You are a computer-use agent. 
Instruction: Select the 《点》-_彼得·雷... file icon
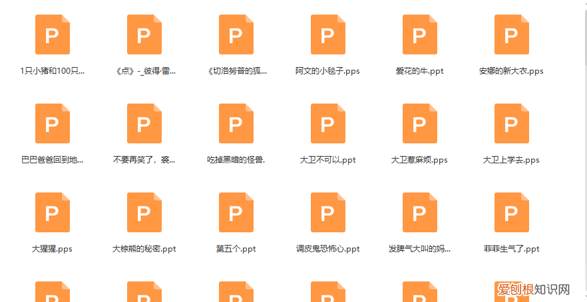[x=144, y=35]
